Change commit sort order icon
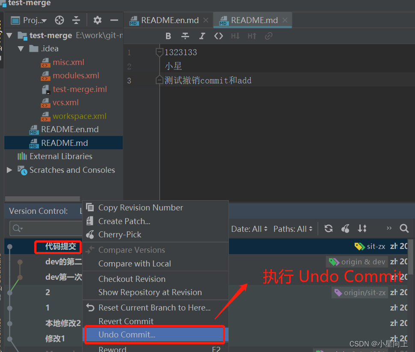This screenshot has height=352, width=415. [x=362, y=229]
